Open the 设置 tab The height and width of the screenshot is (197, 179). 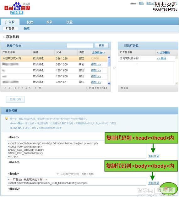pos(69,22)
